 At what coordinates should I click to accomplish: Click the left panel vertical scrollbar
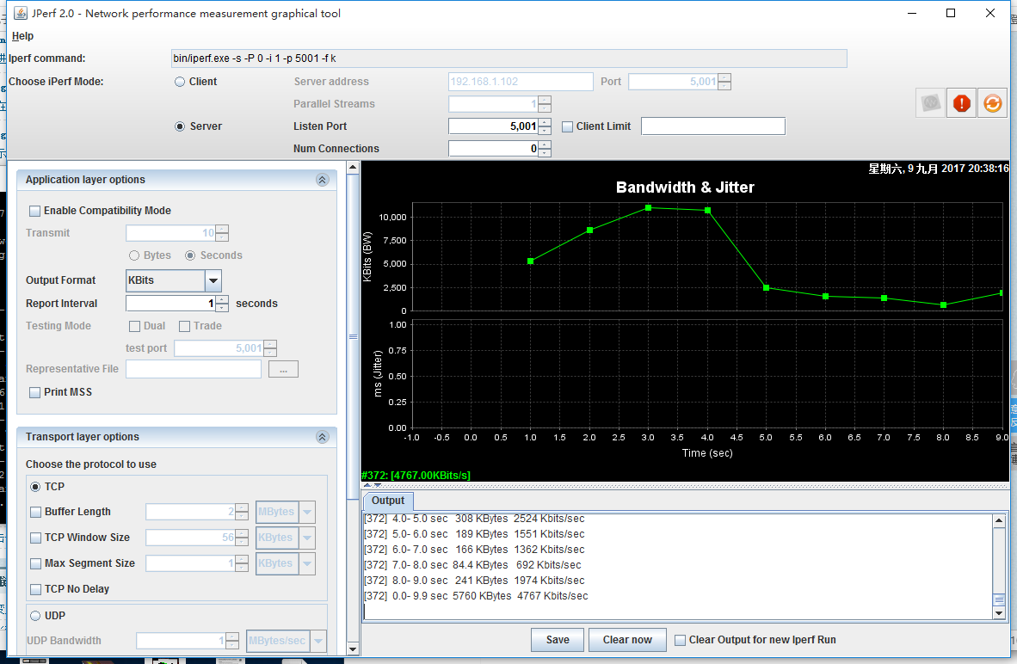pos(353,337)
